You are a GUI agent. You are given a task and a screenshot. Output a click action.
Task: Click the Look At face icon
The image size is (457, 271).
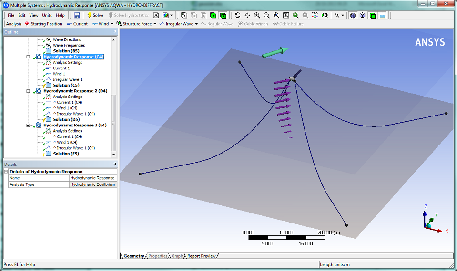point(325,15)
